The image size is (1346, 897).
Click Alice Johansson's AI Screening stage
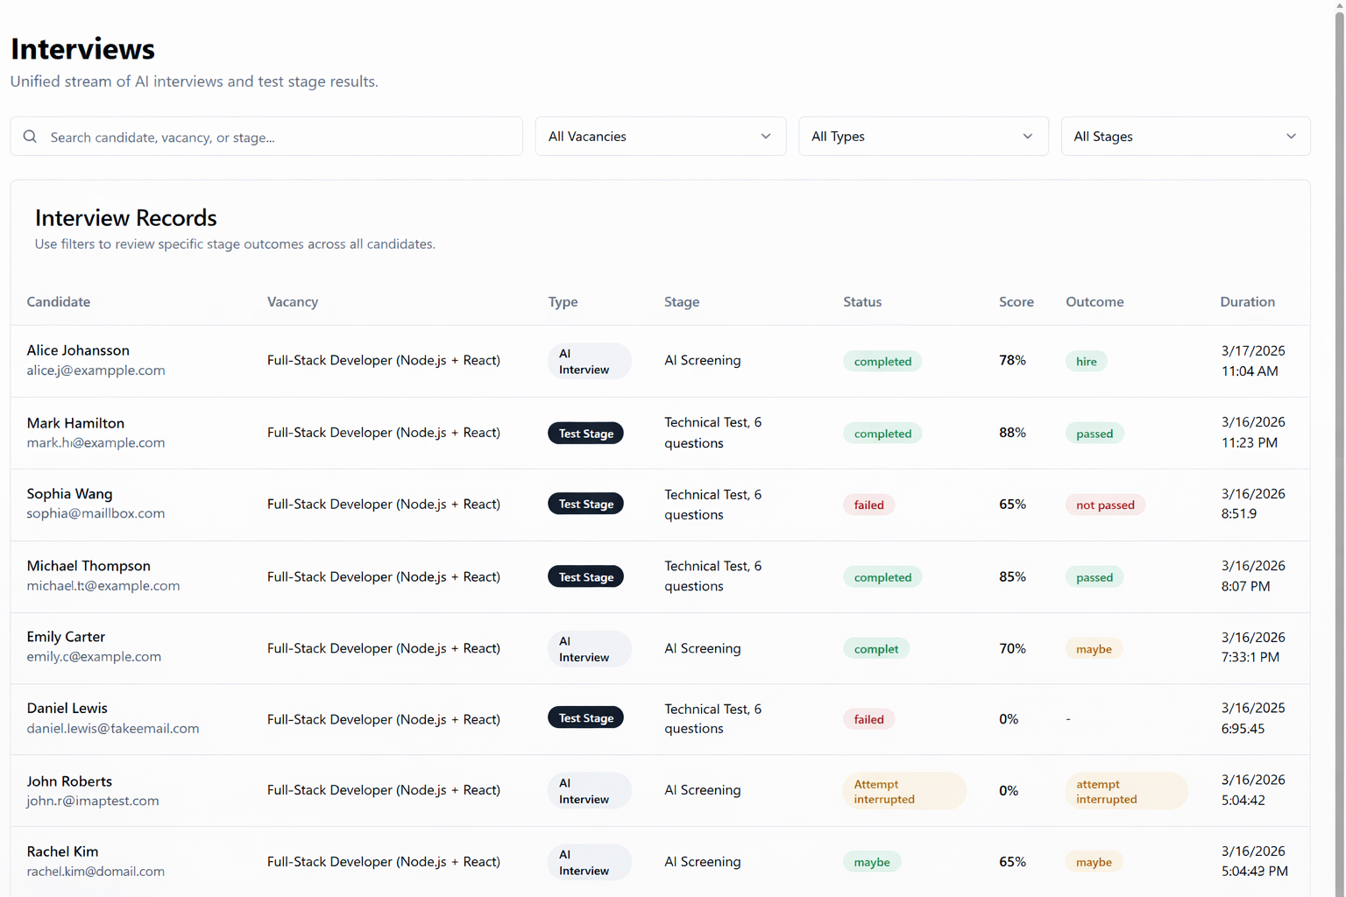point(703,360)
